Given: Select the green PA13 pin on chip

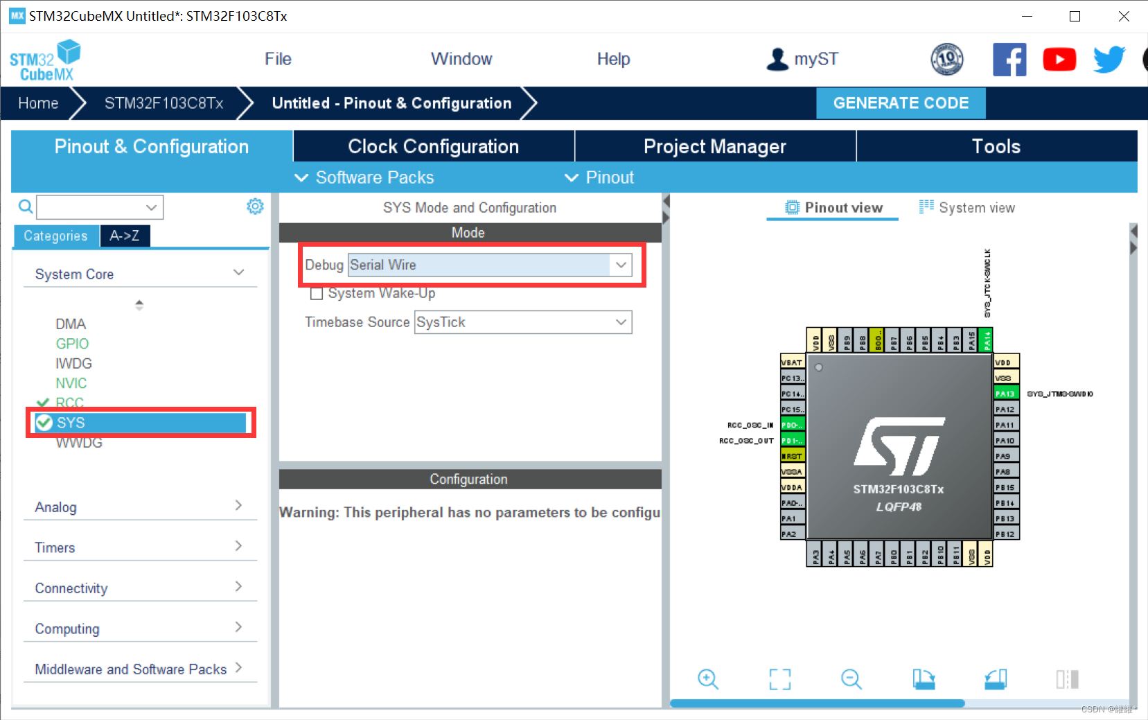Looking at the screenshot, I should (x=1007, y=394).
